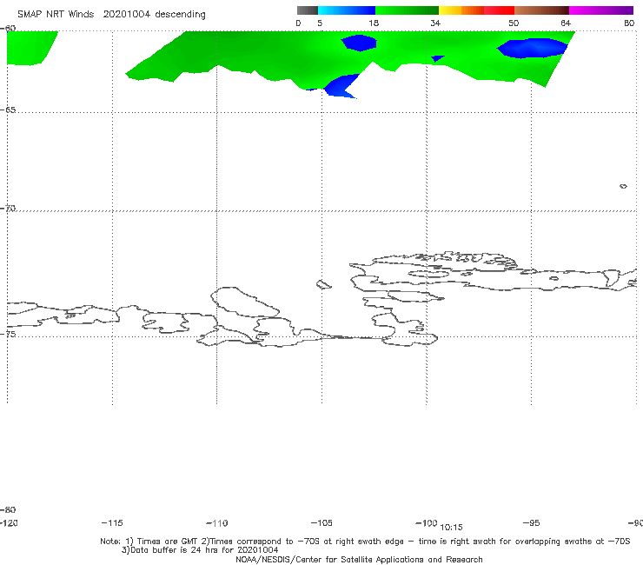Click the tiny island outline near -70 latitude

[x=623, y=186]
